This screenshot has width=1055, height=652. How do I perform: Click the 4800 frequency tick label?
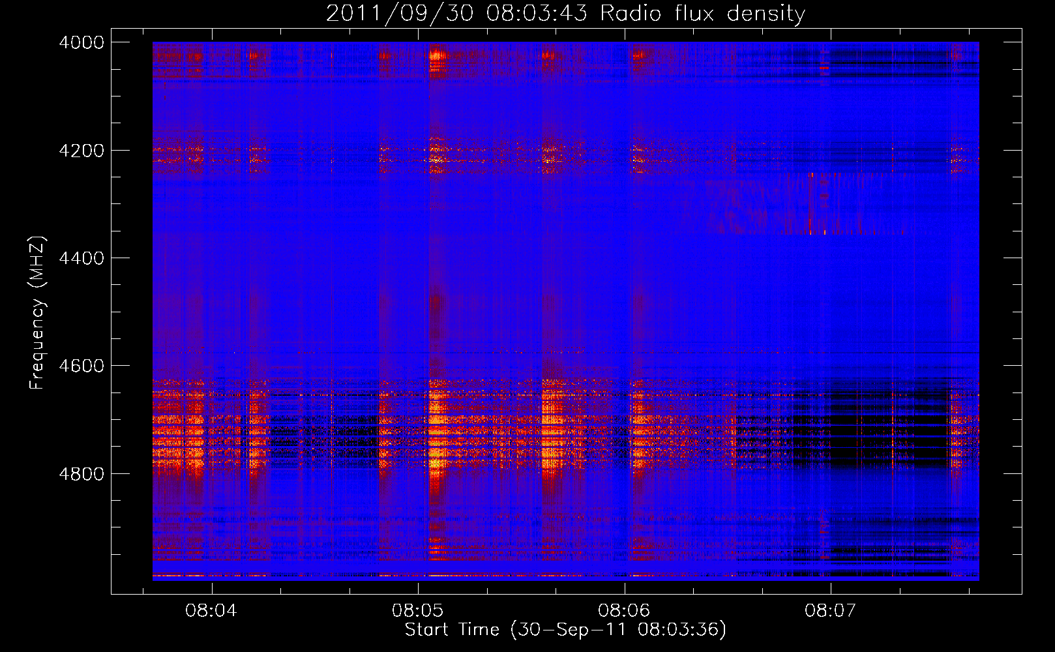point(82,474)
